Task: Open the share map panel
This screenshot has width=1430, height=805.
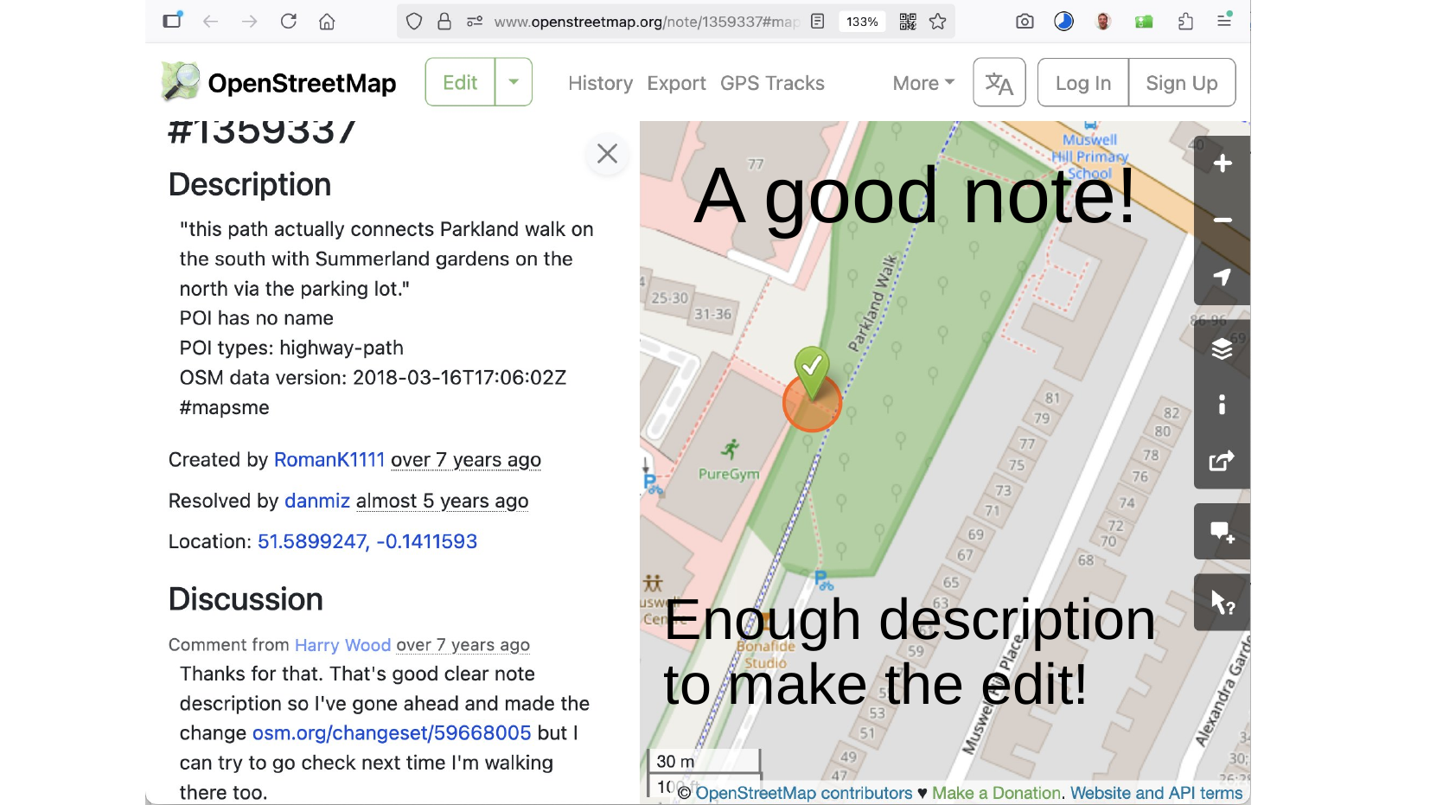Action: coord(1222,461)
